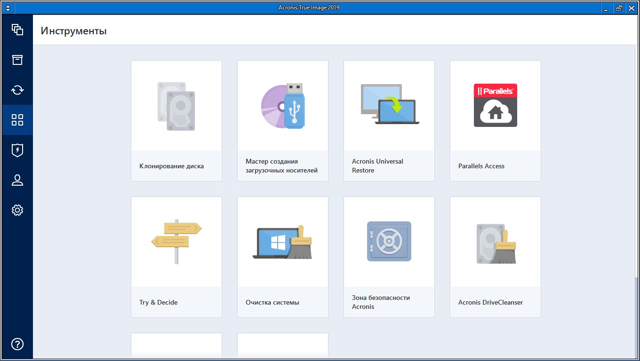The width and height of the screenshot is (640, 361).
Task: Open the Sync section in sidebar
Action: pyautogui.click(x=17, y=90)
